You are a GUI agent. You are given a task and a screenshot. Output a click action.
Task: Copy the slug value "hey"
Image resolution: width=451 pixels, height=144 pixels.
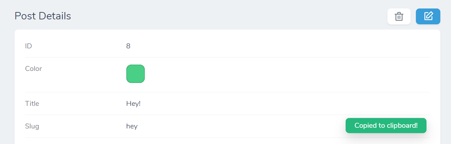pyautogui.click(x=132, y=126)
